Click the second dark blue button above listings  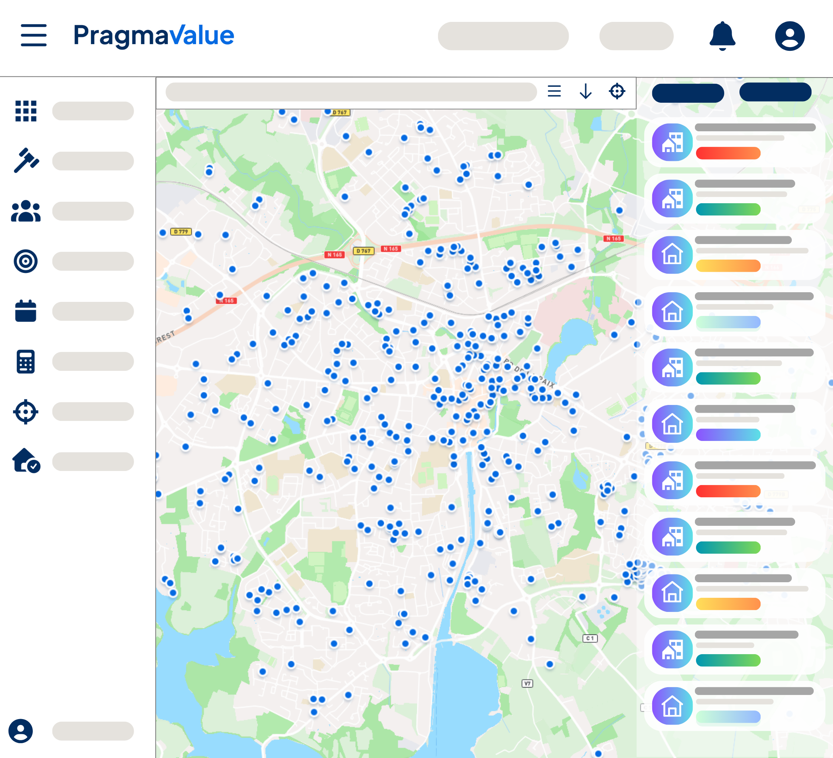coord(775,92)
